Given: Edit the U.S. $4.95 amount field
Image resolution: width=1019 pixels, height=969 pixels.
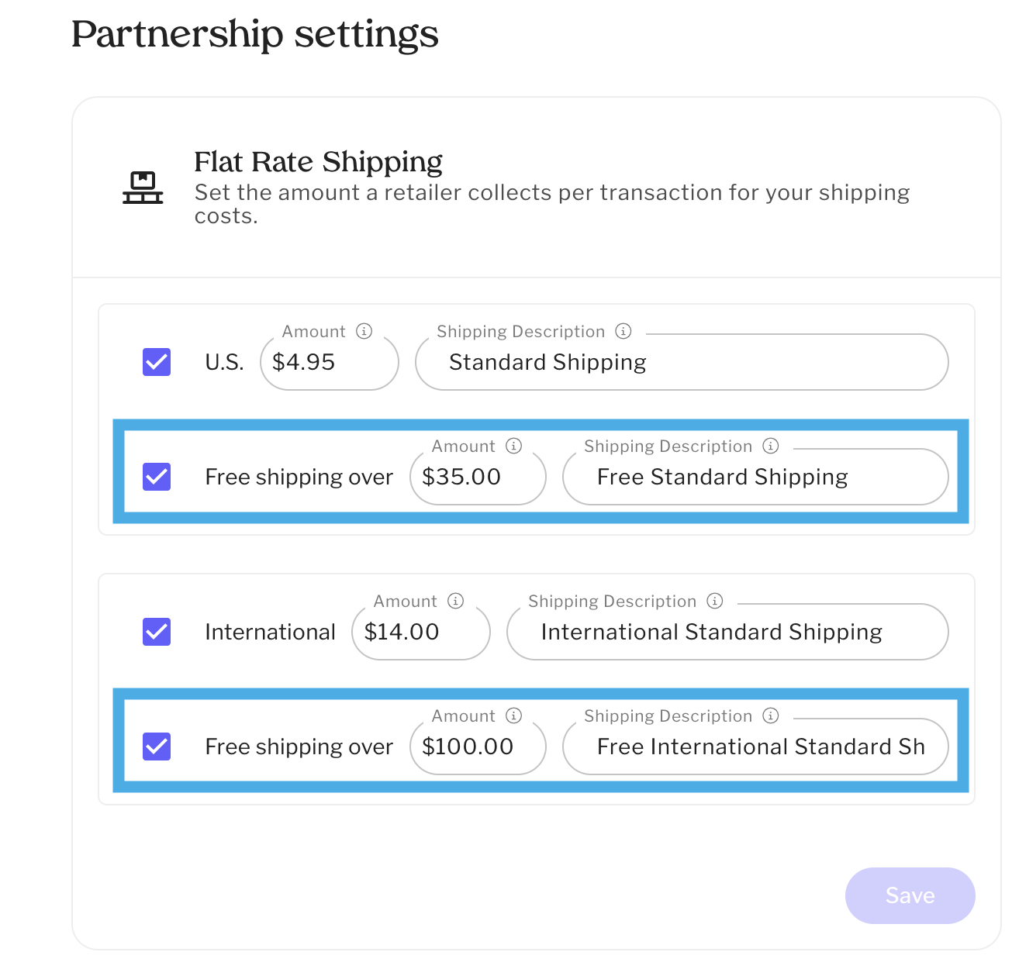Looking at the screenshot, I should tap(329, 363).
